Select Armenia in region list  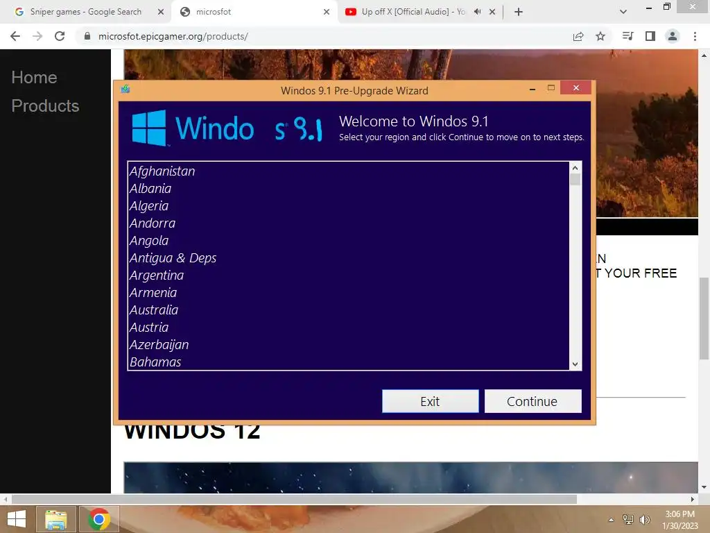[348, 293]
